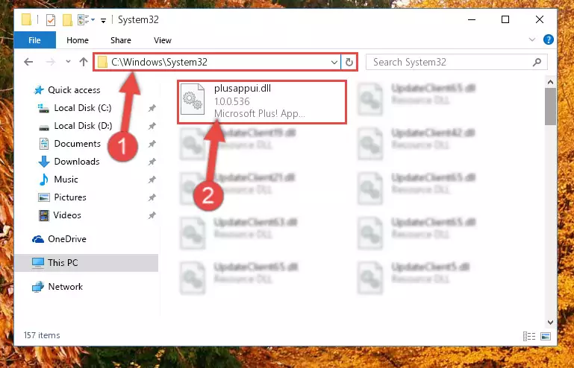Image resolution: width=574 pixels, height=368 pixels.
Task: Switch to the View ribbon tab
Action: point(163,40)
